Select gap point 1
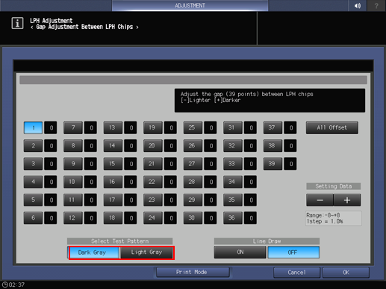This screenshot has width=386, height=289. pos(33,127)
